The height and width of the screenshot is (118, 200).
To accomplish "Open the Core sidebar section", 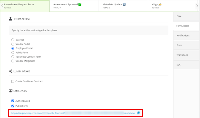I will [x=186, y=16].
